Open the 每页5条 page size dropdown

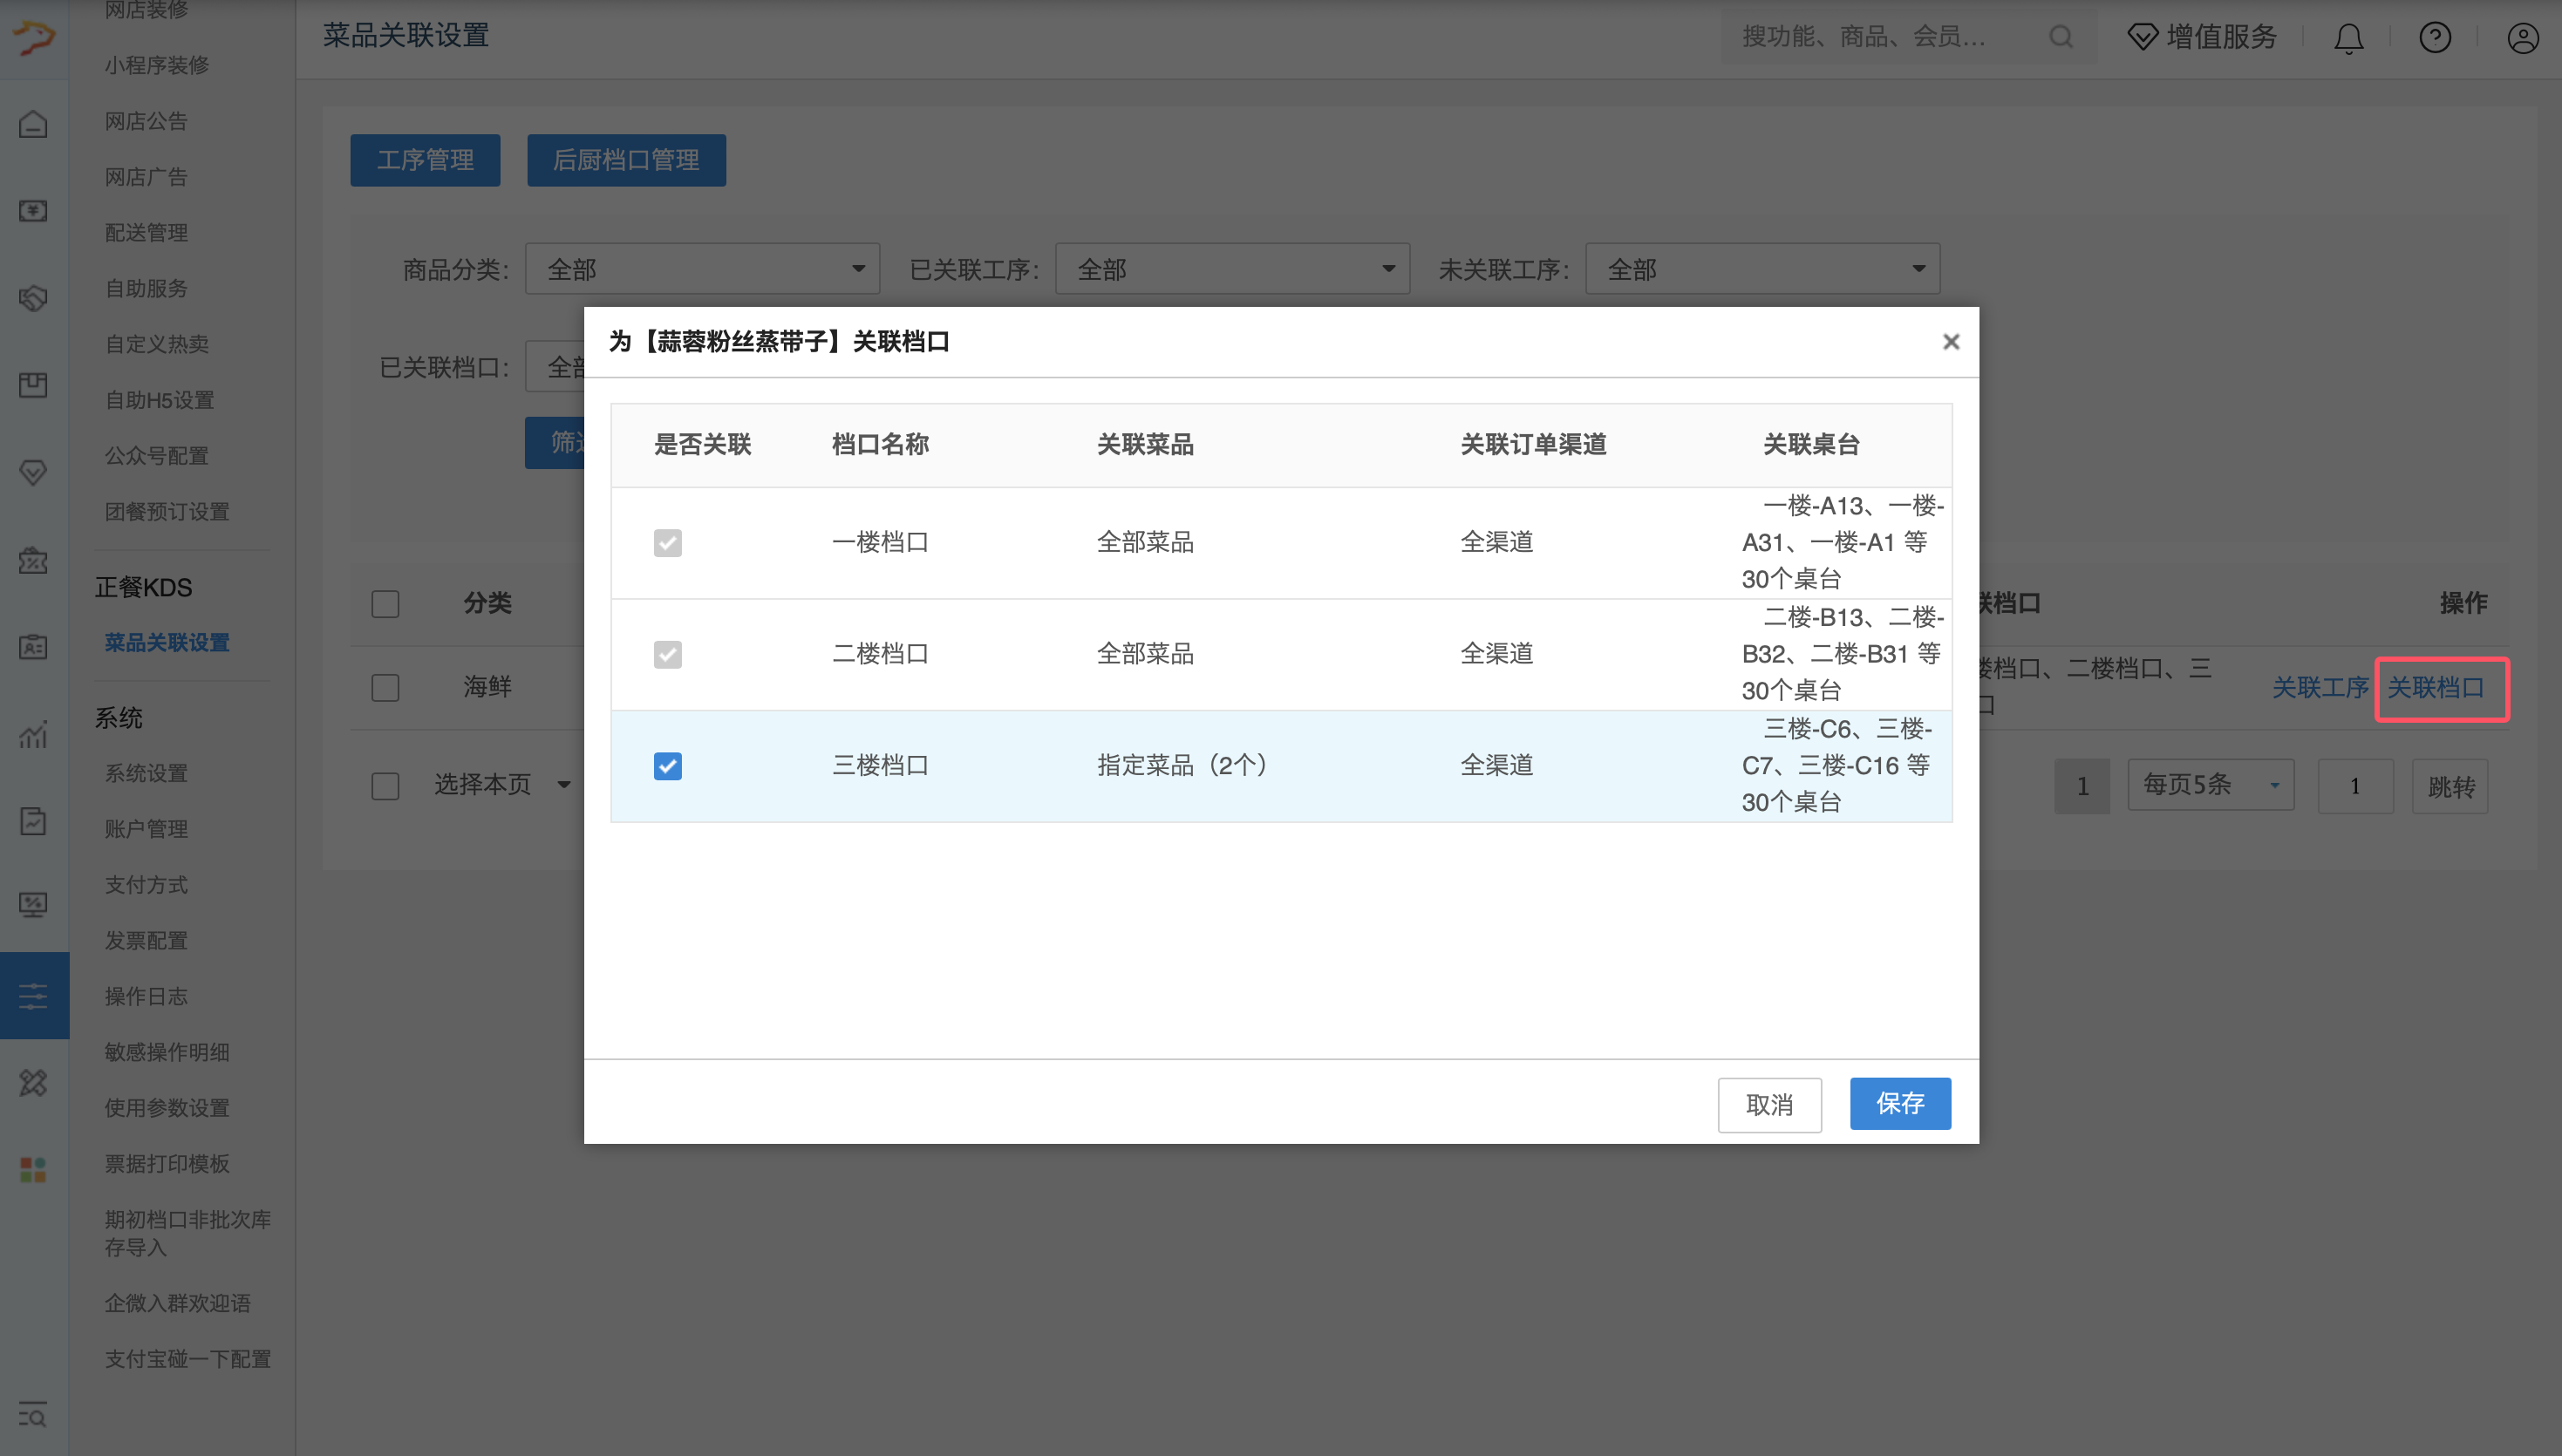(x=2210, y=785)
